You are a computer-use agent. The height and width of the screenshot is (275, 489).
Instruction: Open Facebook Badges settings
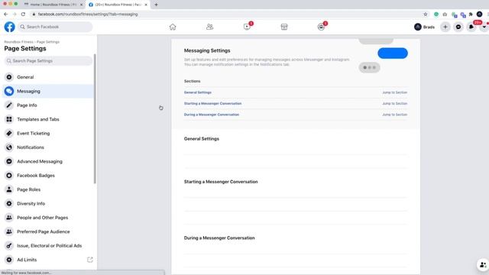[48, 175]
